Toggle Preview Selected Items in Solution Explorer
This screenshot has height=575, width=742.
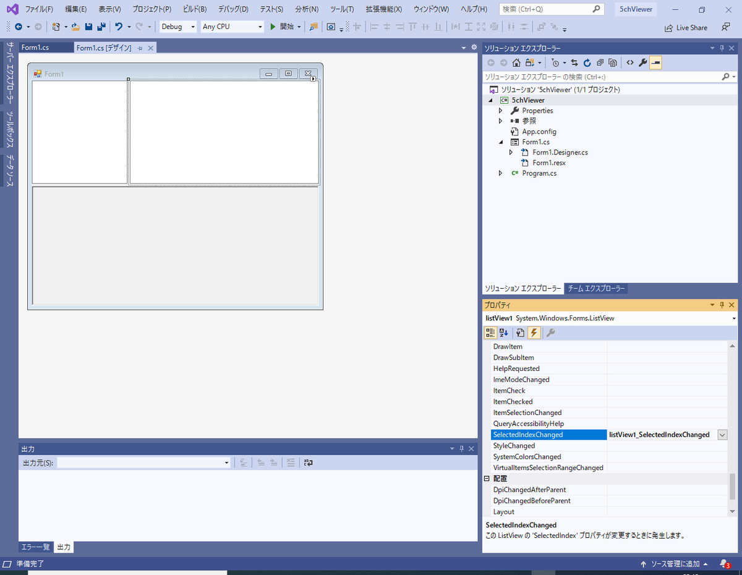[x=656, y=62]
